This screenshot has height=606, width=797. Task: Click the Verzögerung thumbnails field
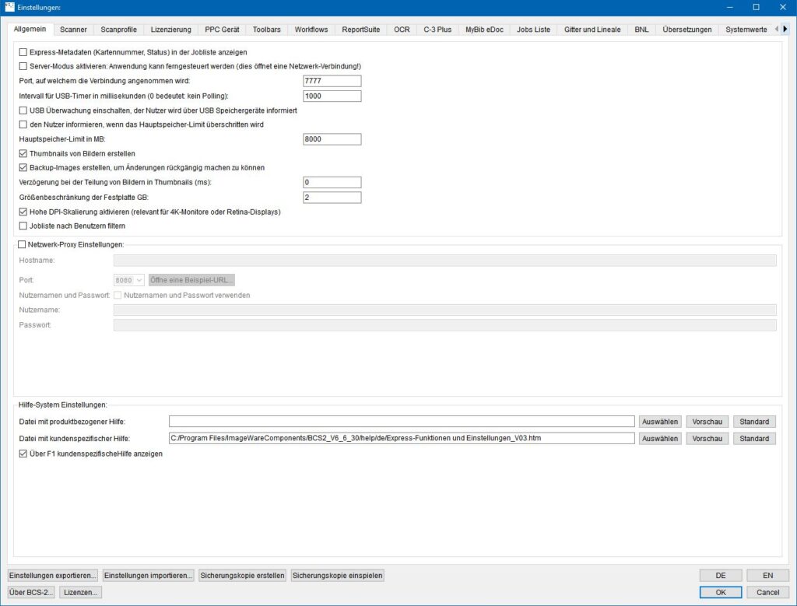[332, 182]
